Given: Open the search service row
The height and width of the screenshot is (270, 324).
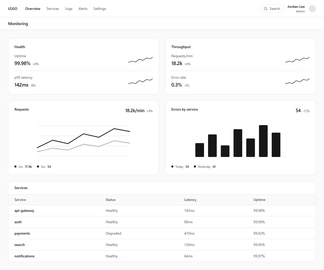Looking at the screenshot, I should click(162, 245).
